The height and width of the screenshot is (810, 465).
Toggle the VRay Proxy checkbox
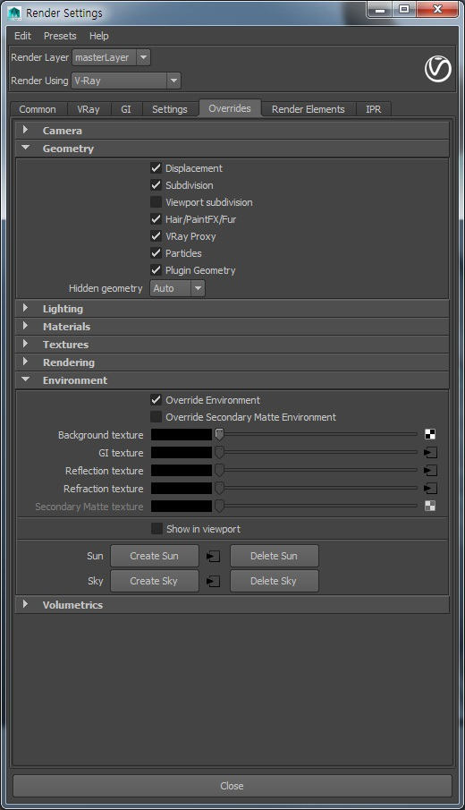pyautogui.click(x=156, y=236)
